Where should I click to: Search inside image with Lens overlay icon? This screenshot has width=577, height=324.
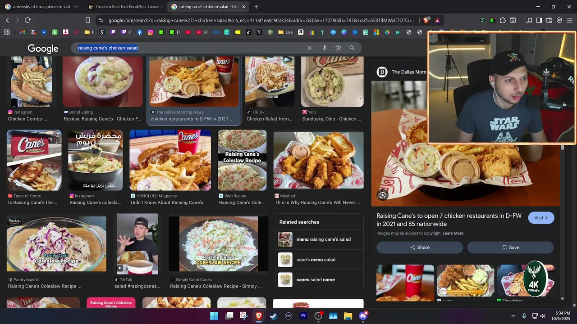tap(382, 195)
